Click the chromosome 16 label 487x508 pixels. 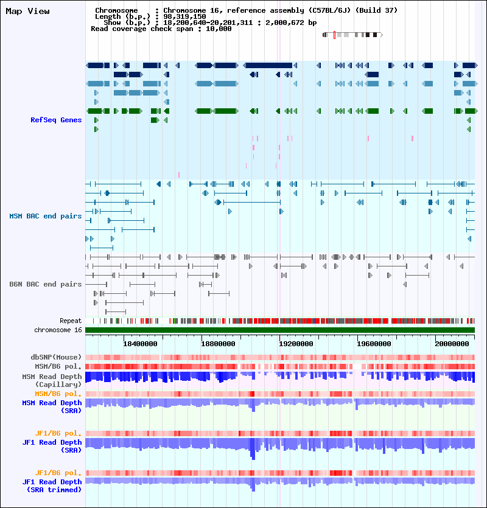click(x=58, y=330)
